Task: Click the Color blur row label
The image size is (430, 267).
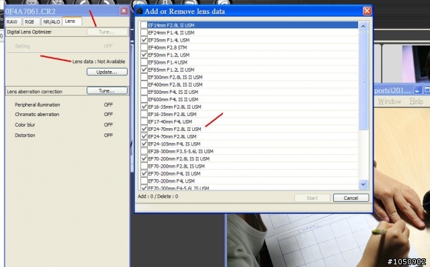Action: coord(25,125)
